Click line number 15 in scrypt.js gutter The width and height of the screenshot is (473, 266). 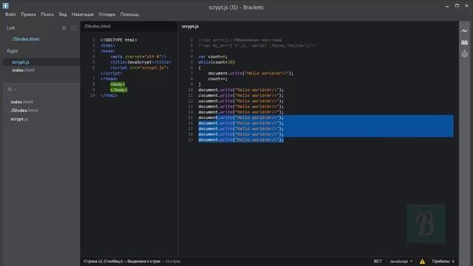click(191, 117)
